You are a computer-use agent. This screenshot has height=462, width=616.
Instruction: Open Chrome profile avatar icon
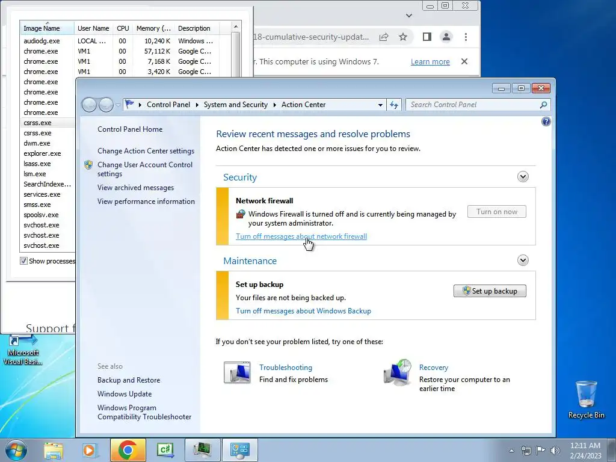tap(446, 37)
